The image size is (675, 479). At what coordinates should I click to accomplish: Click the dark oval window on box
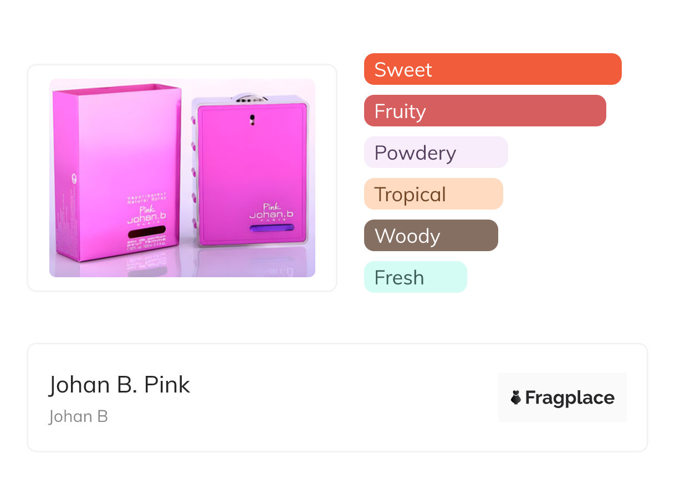(147, 230)
